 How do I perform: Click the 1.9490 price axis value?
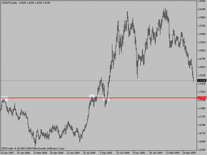pos(202,34)
